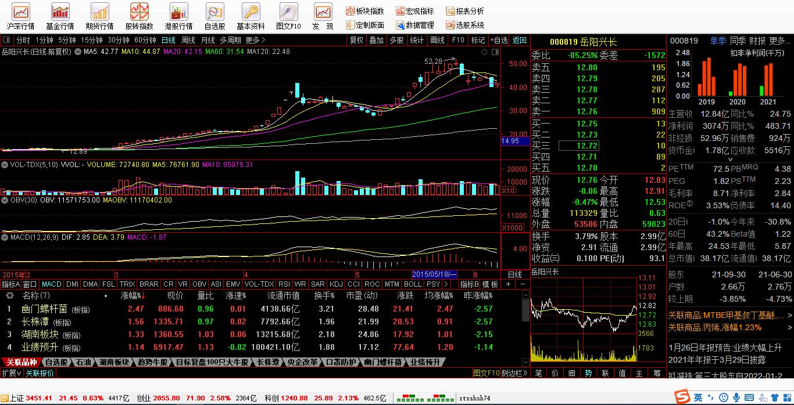This screenshot has height=405, width=794.
Task: Switch the chart to the 周线 weekly period
Action: [x=188, y=40]
